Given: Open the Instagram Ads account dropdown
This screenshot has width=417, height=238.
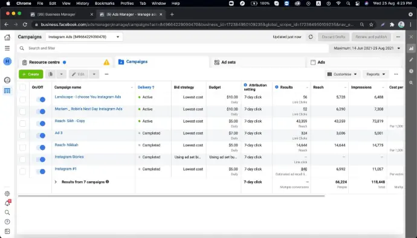Looking at the screenshot, I should (84, 37).
